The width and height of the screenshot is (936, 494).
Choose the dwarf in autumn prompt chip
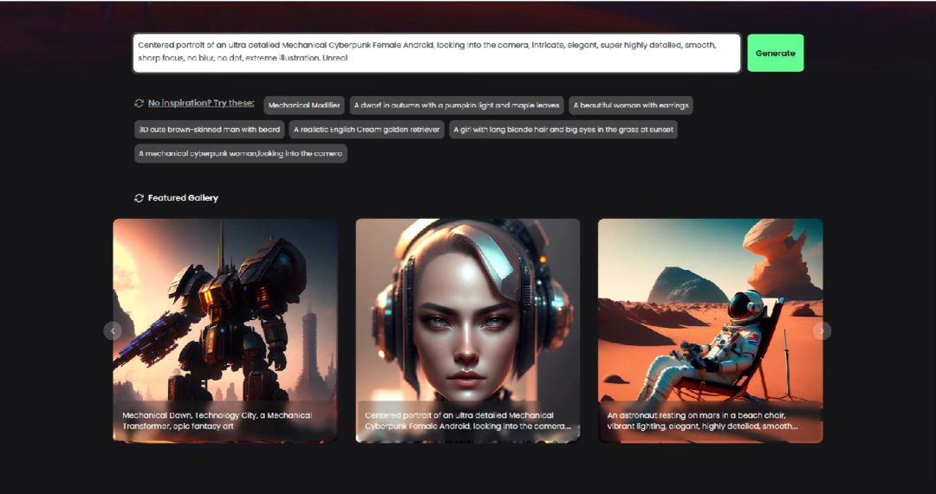coord(457,106)
